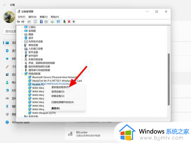Select the Realtek PCIe controller row
Screen dimensions: 191x143
click(51, 84)
